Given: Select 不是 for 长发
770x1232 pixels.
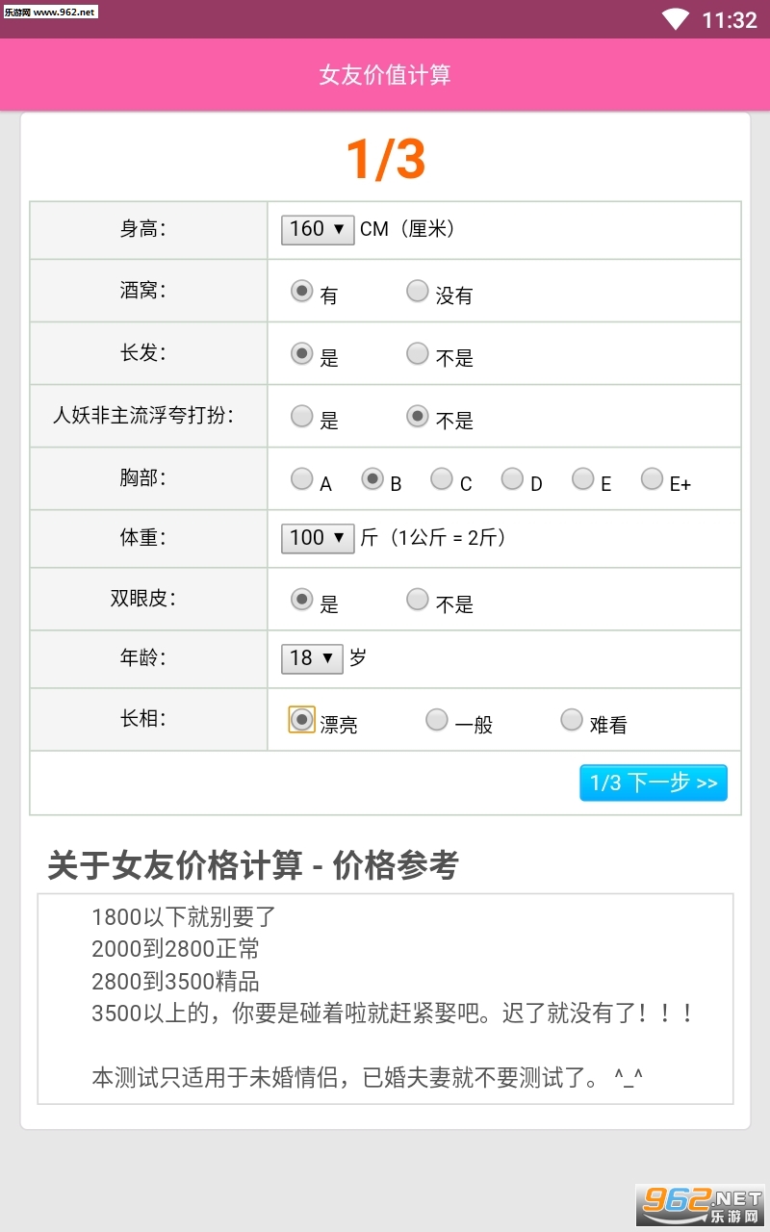Looking at the screenshot, I should (x=417, y=353).
